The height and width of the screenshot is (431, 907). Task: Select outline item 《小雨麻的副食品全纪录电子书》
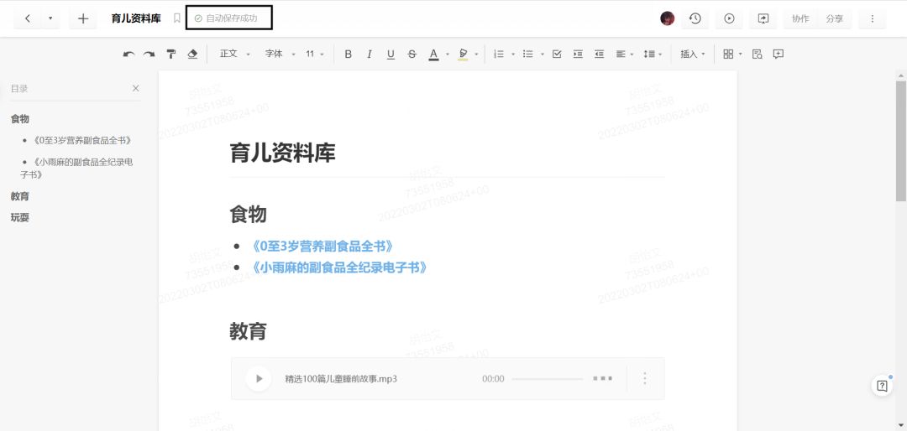click(76, 168)
